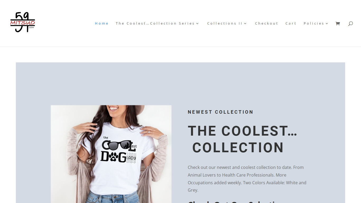This screenshot has width=361, height=203.
Task: Click the sunglasses graphic on the shirt
Action: tap(120, 145)
